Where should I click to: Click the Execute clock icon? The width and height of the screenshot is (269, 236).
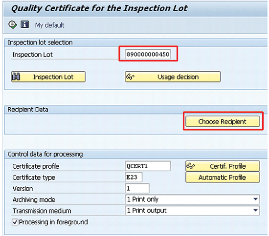click(13, 25)
